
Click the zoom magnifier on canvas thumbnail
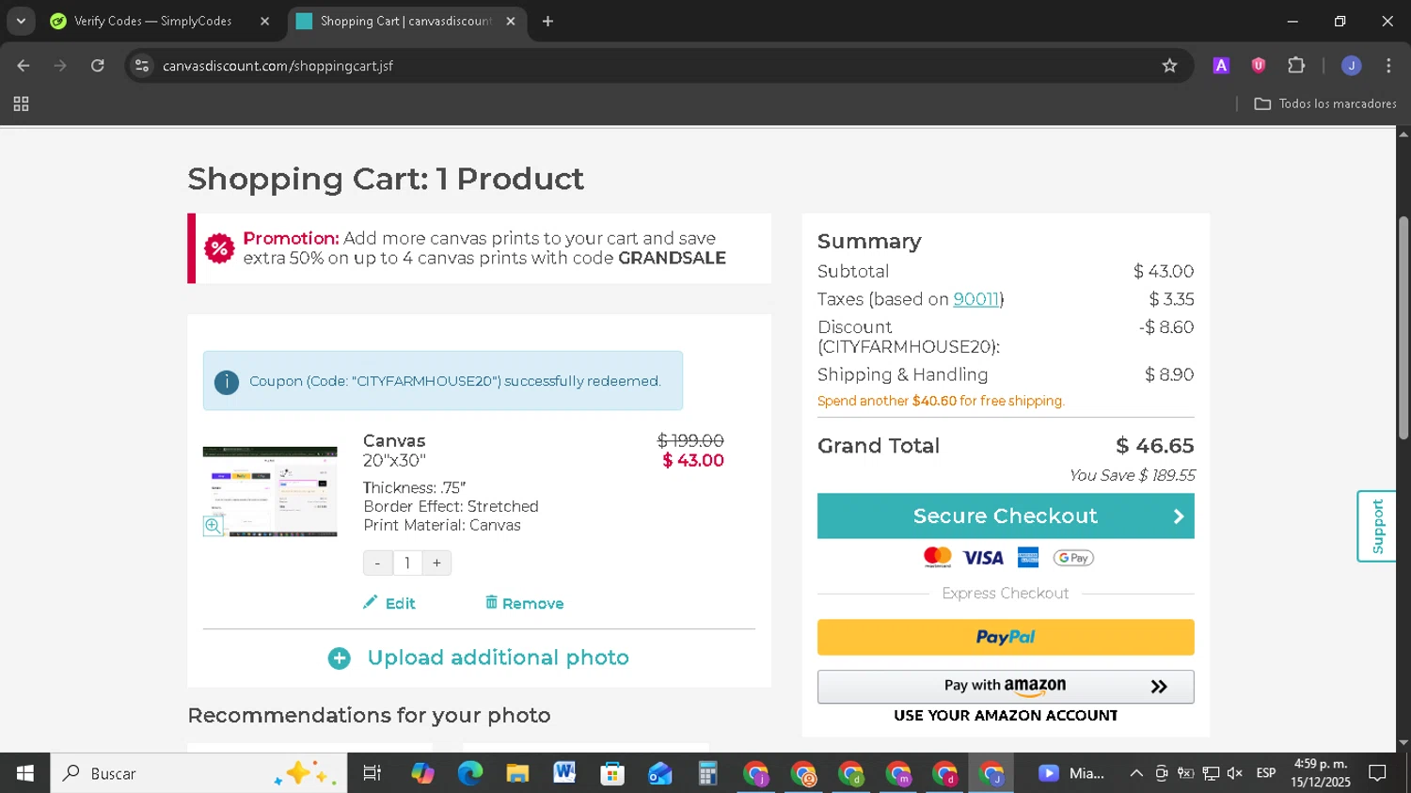coord(214,526)
